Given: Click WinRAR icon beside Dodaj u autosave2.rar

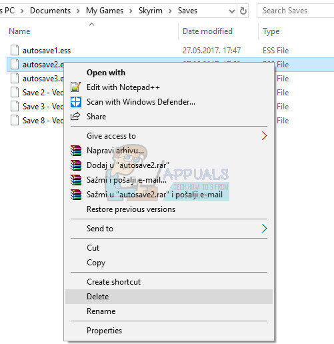Looking at the screenshot, I should [x=76, y=165].
